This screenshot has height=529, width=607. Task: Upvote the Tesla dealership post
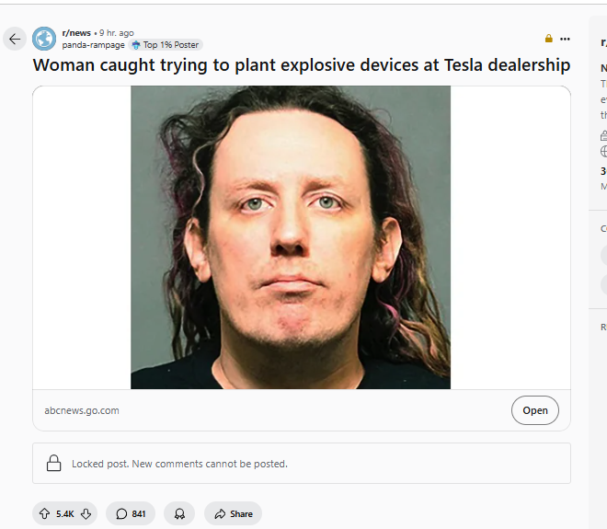pos(44,513)
